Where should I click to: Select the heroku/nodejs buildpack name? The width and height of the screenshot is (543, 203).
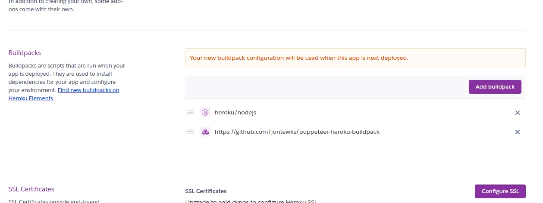coord(235,112)
